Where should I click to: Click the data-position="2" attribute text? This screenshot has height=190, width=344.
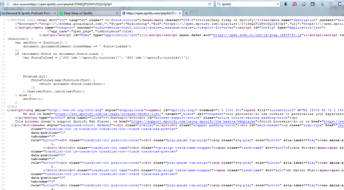(48, 155)
